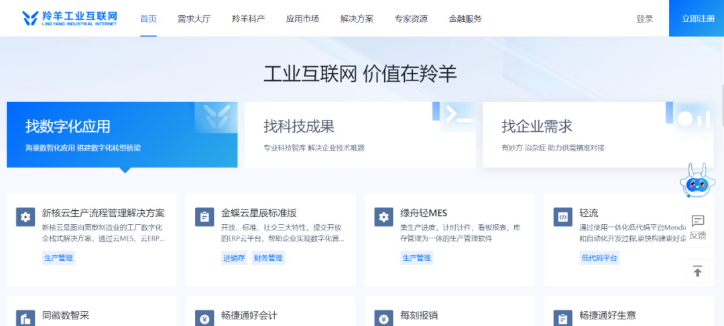Jump back to top with arrow icon
This screenshot has height=326, width=724.
(697, 271)
